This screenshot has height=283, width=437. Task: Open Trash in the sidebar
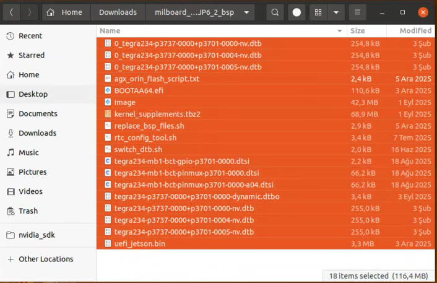[48, 211]
